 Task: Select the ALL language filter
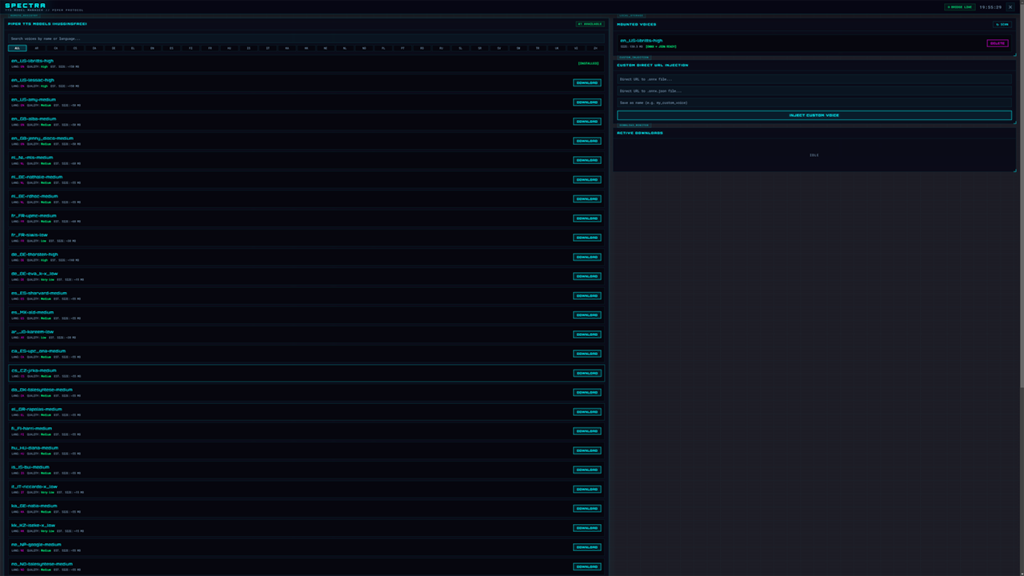tap(18, 48)
